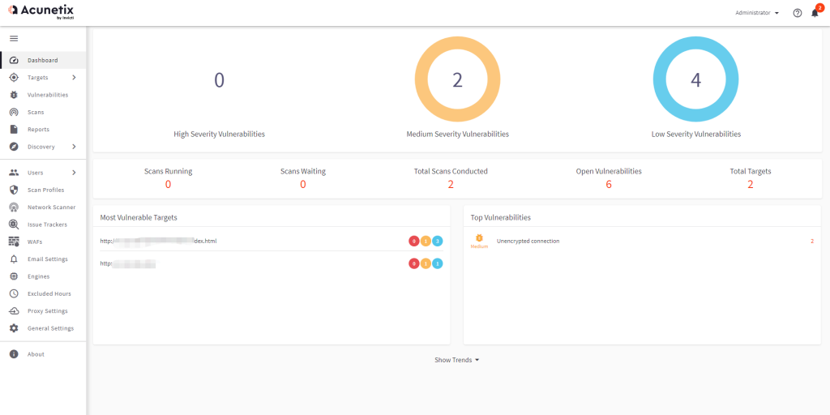Select Dashboard in the sidebar
This screenshot has width=830, height=415.
43,60
